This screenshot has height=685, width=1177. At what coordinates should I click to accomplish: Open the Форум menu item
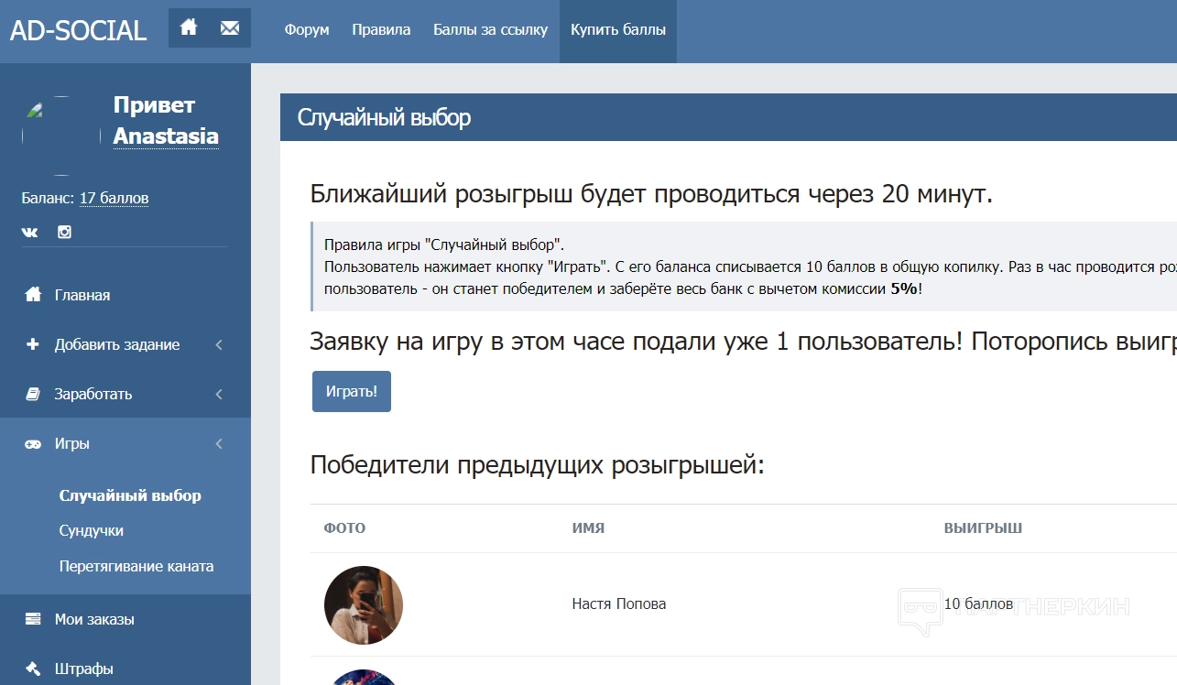point(306,29)
